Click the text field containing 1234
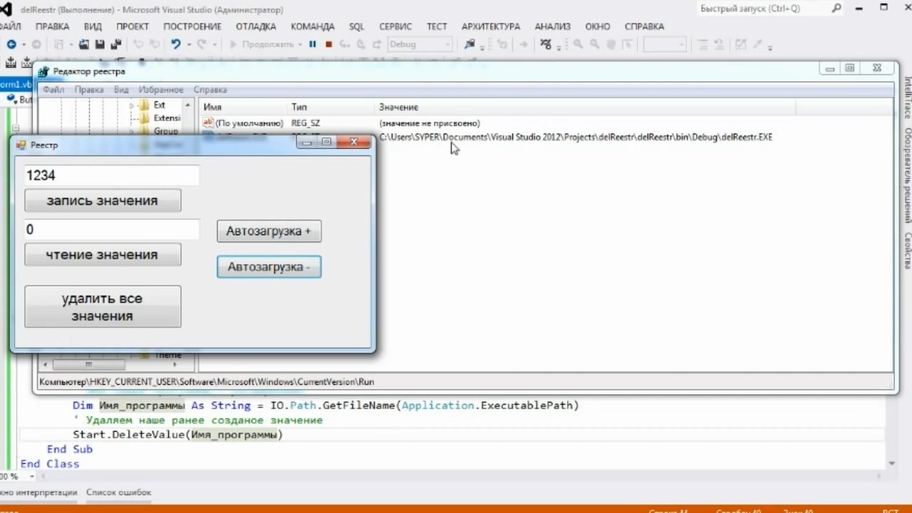 [x=111, y=175]
